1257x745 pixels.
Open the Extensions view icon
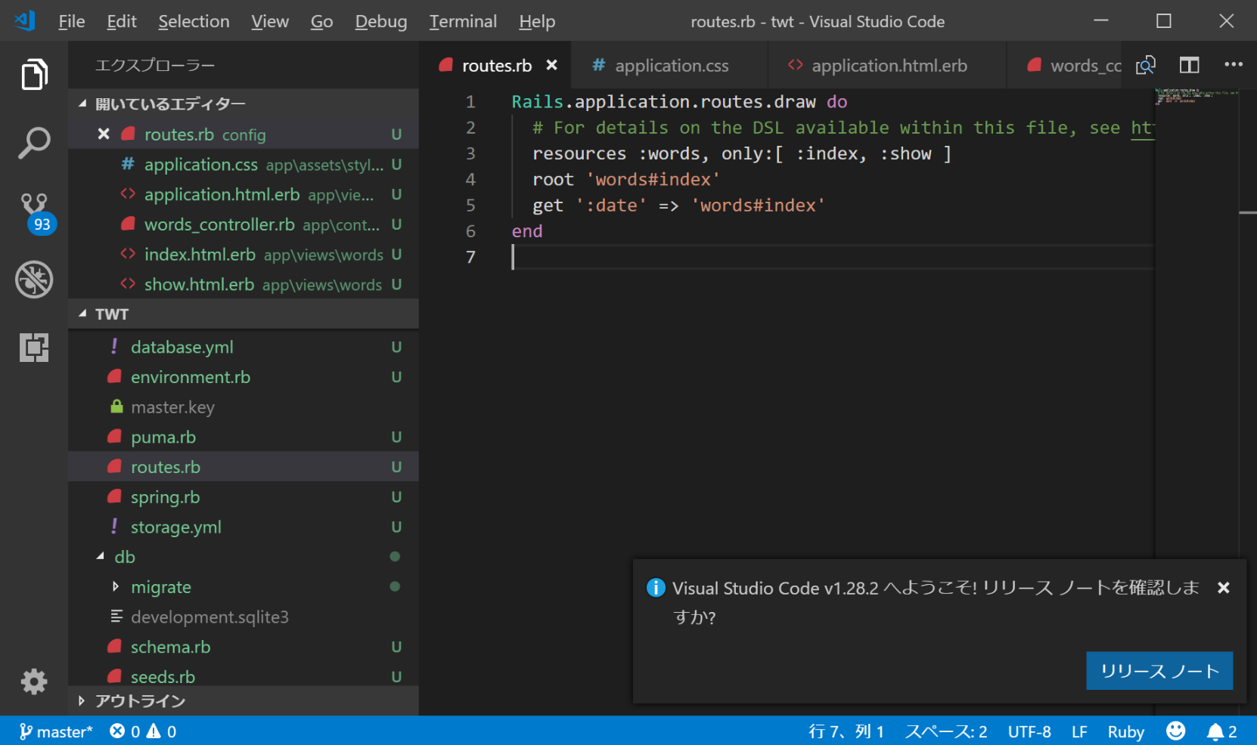(x=34, y=348)
